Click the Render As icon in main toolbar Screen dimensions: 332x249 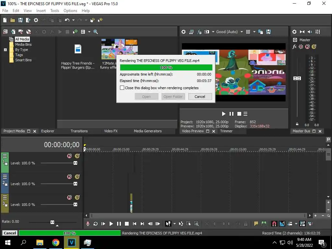tap(28, 20)
